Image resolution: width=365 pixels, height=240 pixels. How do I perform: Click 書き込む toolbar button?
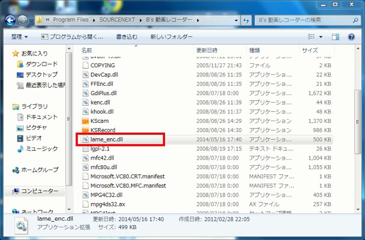click(x=127, y=37)
